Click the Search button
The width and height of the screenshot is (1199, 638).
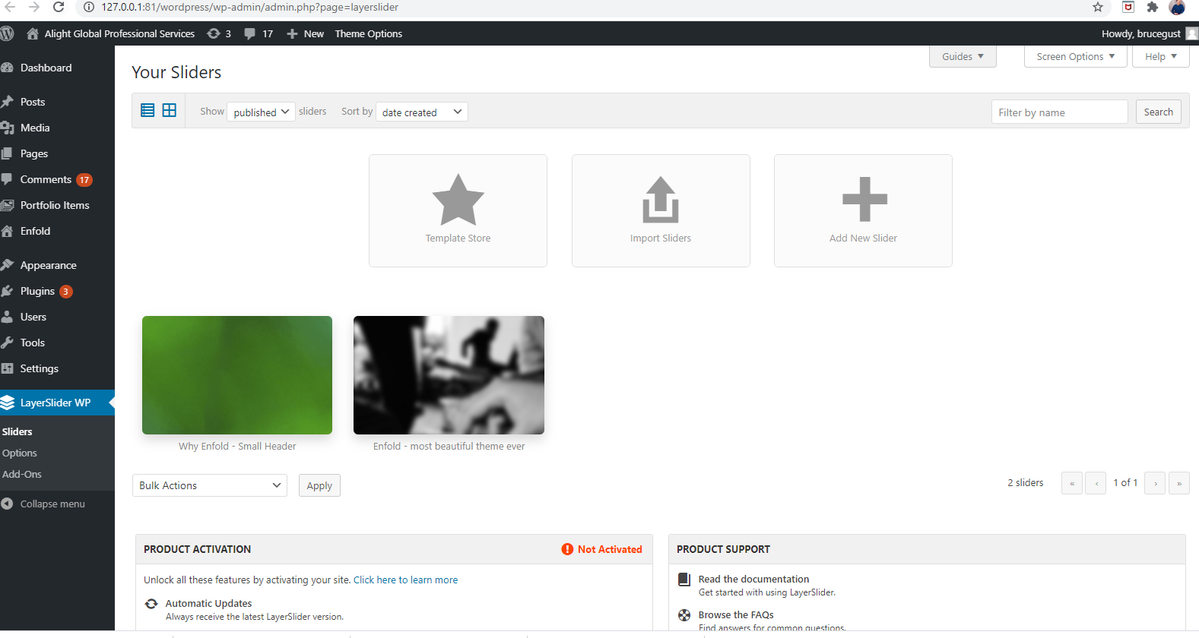pyautogui.click(x=1159, y=112)
